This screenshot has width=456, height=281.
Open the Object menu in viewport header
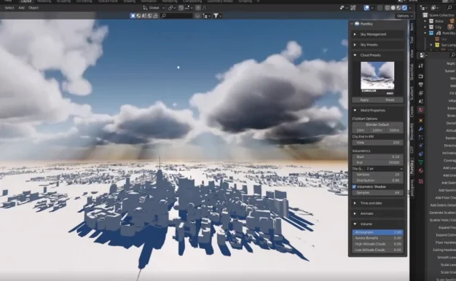click(34, 8)
